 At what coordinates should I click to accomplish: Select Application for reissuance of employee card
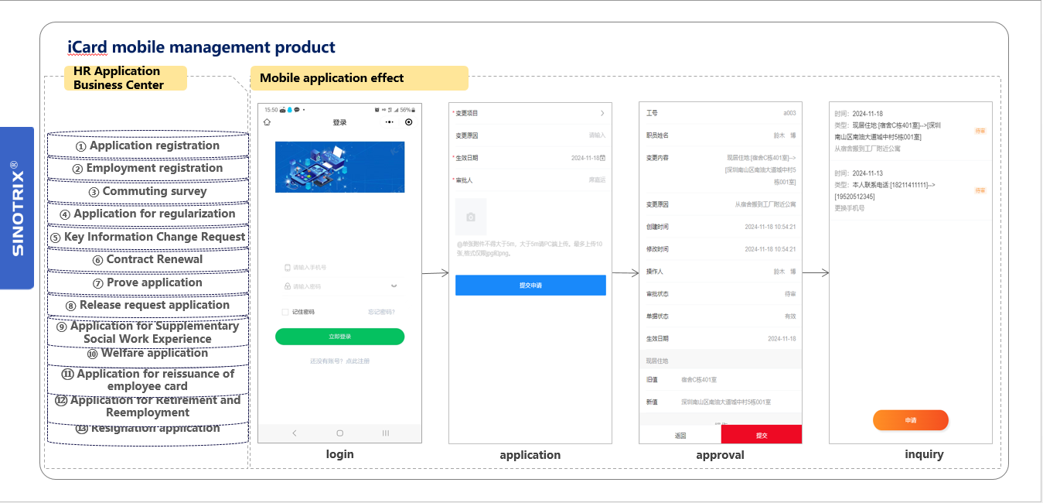click(148, 380)
